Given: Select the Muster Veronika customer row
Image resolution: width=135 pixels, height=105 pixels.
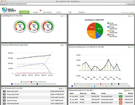Looking at the screenshot, I should coord(34,101).
